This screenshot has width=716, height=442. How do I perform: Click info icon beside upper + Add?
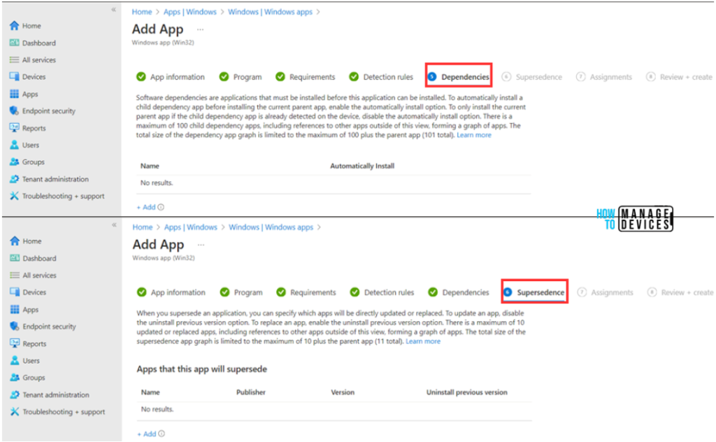(x=161, y=207)
